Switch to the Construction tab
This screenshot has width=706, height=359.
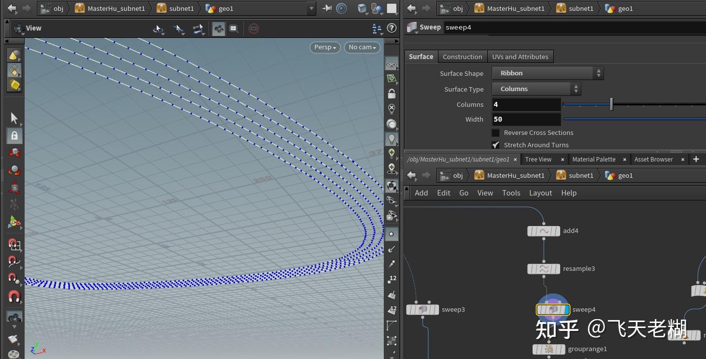coord(462,57)
